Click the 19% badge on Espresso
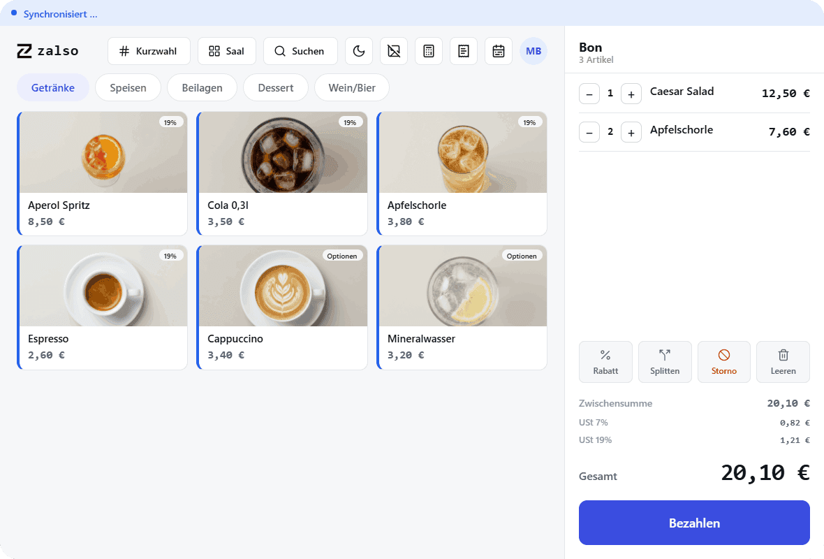Viewport: 824px width, 559px height. coord(170,256)
